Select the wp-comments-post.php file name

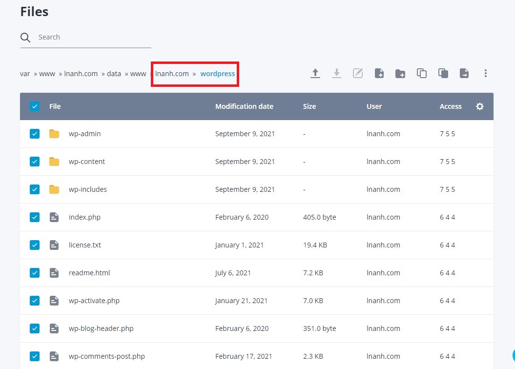coord(107,356)
